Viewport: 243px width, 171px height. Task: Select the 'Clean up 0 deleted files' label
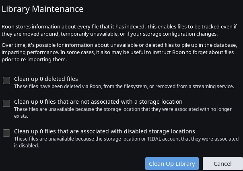[x=46, y=79]
